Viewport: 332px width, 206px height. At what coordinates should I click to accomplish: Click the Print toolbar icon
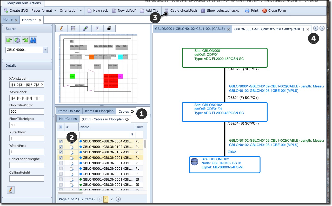pyautogui.click(x=252, y=11)
